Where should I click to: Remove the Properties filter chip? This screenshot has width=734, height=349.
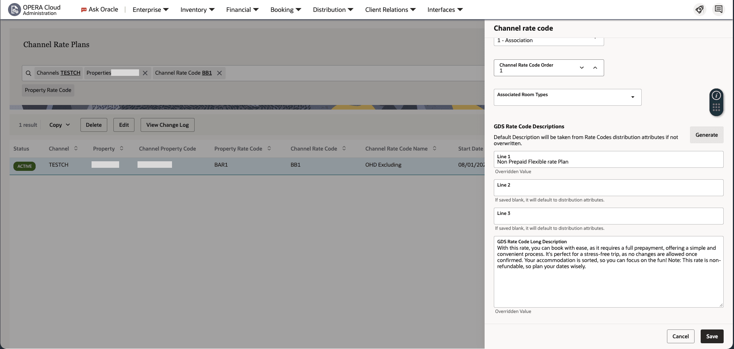click(145, 73)
